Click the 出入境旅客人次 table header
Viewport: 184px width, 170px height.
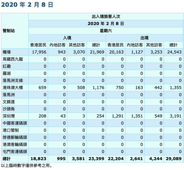(x=106, y=17)
